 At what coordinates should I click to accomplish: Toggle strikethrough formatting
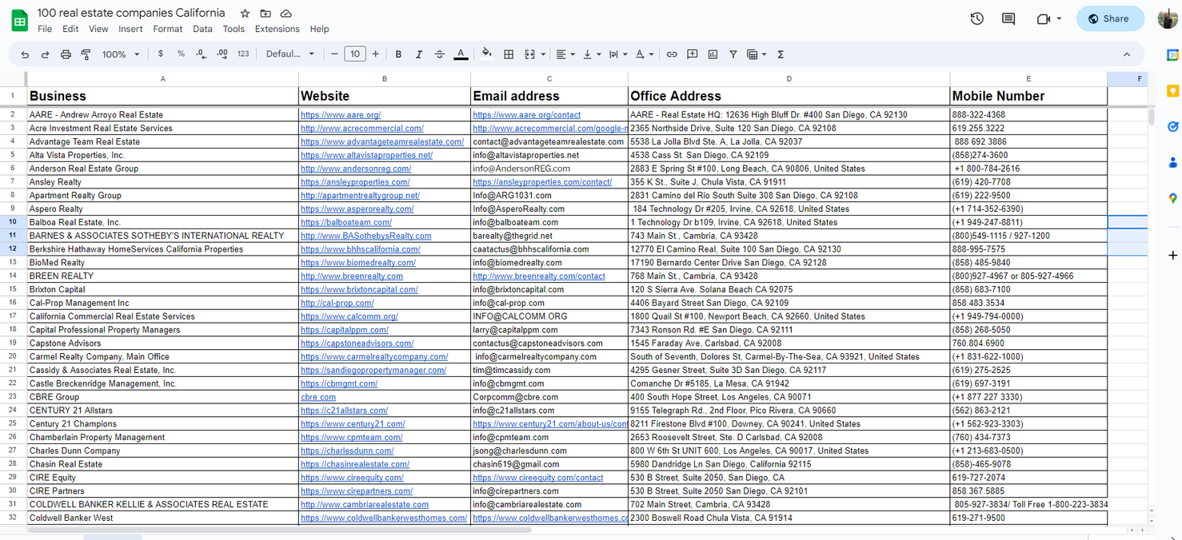click(x=439, y=54)
